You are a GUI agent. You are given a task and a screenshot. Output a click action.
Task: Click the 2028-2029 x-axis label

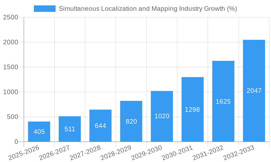(116, 153)
